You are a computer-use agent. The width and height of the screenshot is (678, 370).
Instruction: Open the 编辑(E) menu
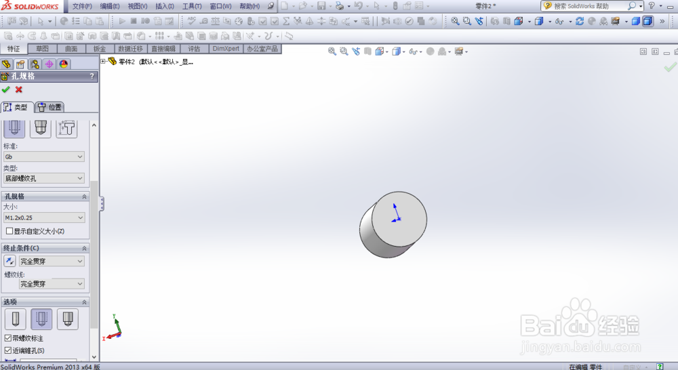[110, 6]
